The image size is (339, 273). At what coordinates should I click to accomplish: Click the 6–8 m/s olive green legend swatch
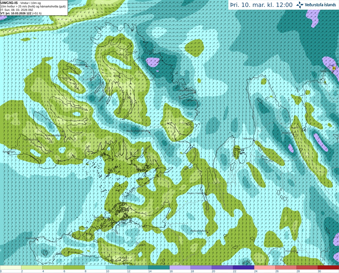(74, 267)
